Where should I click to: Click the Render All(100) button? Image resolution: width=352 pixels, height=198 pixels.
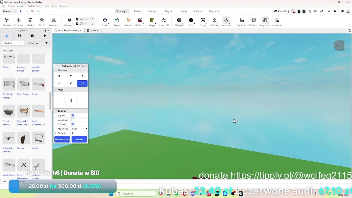tap(62, 139)
